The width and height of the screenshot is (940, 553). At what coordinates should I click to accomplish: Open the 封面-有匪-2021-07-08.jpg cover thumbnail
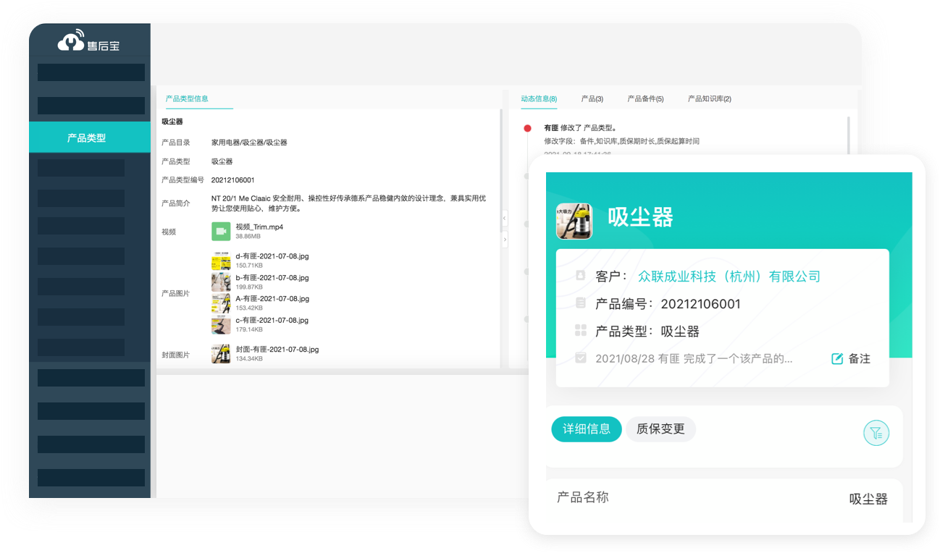[x=221, y=354]
